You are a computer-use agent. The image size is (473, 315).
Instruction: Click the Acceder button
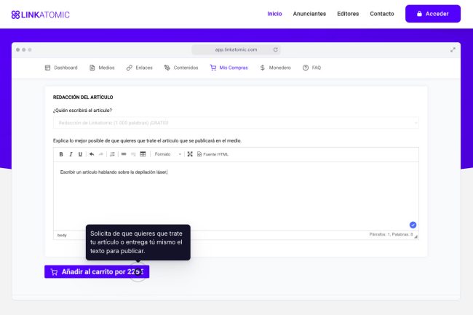[432, 14]
